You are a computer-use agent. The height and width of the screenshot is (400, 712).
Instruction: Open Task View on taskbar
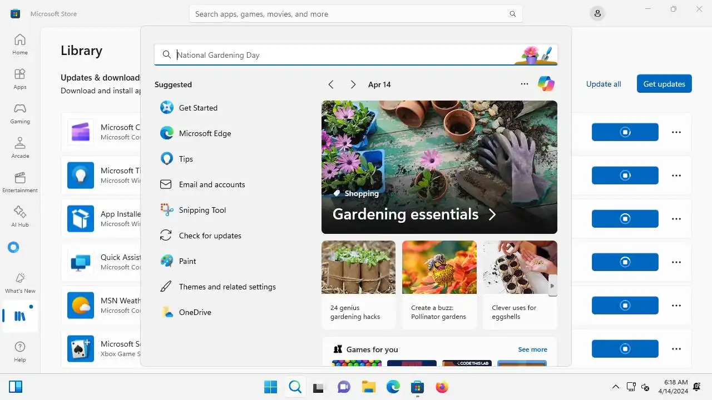[x=319, y=387]
